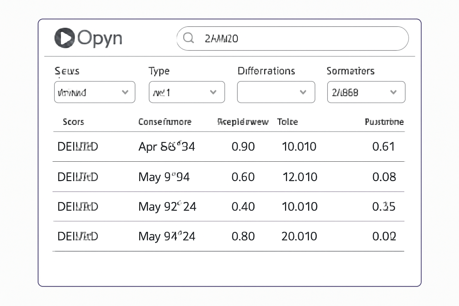Screen dimensions: 459x306
Task: Click the 'Apr 56'34' row entry
Action: pos(166,146)
